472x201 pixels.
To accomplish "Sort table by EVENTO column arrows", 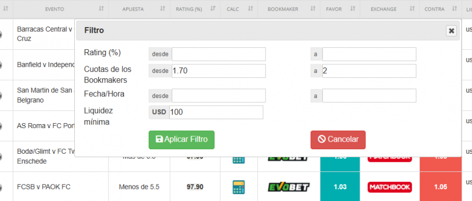I will [x=101, y=9].
